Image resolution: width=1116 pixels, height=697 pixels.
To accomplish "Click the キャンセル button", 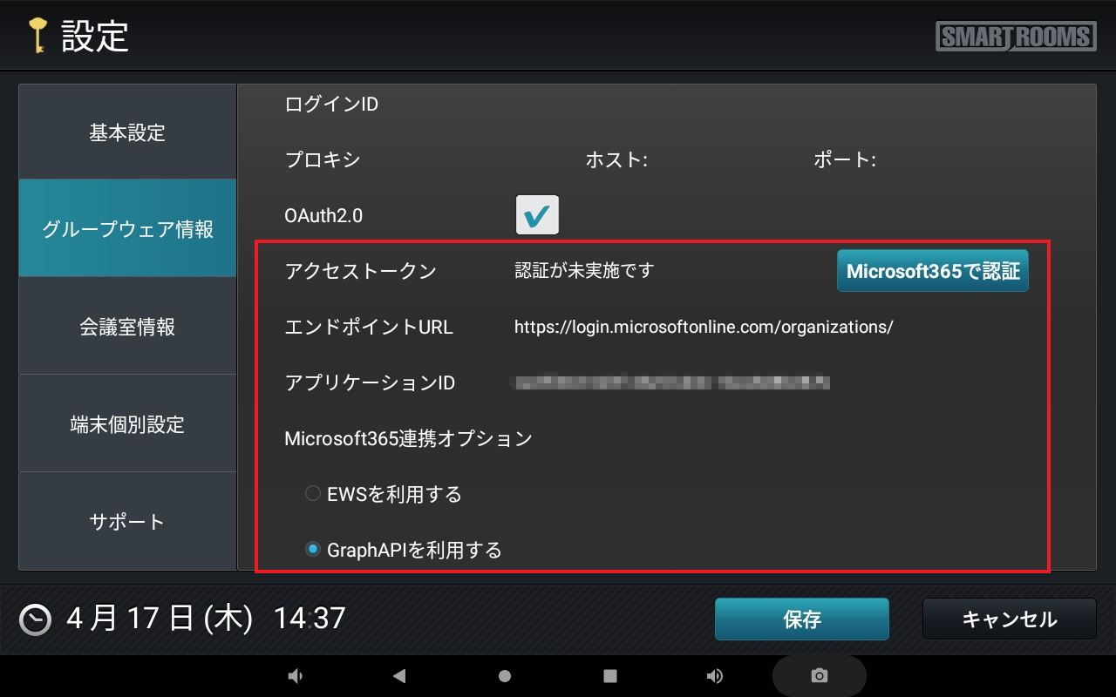I will pos(1009,619).
